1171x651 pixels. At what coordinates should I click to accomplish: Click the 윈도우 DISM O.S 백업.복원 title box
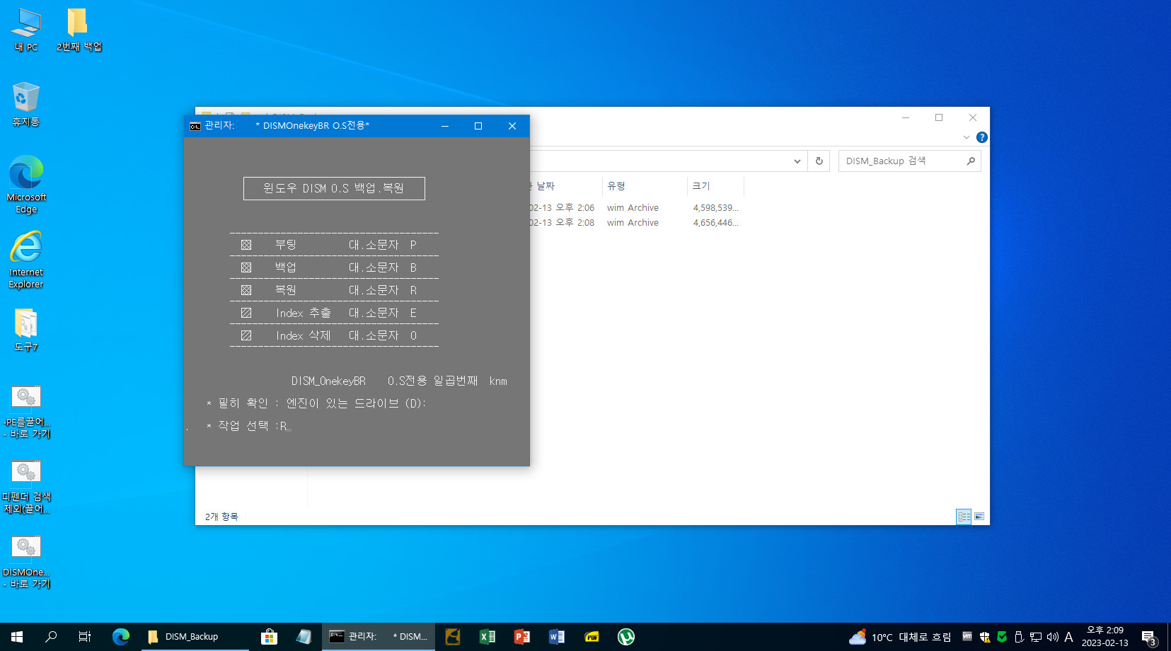[334, 188]
